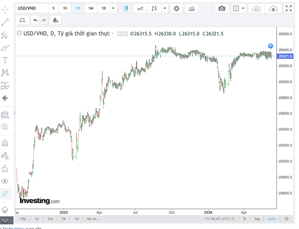299x229 pixels.
Task: Select the 5 minute interval
Action: tap(54, 8)
